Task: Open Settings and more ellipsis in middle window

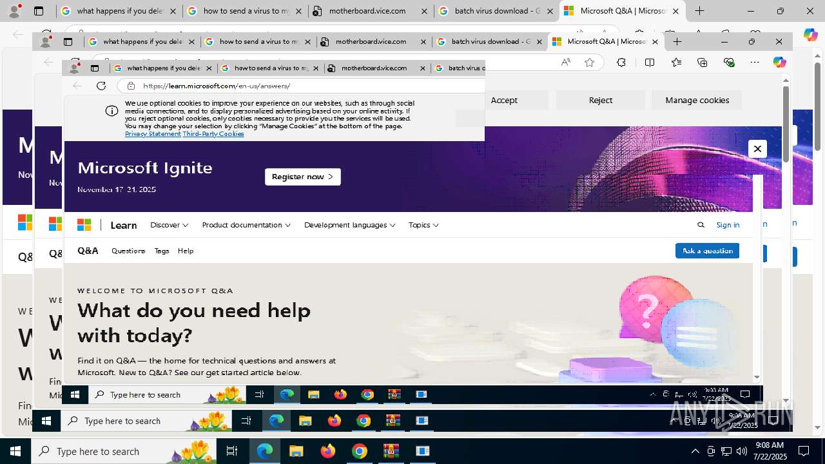Action: tap(755, 62)
